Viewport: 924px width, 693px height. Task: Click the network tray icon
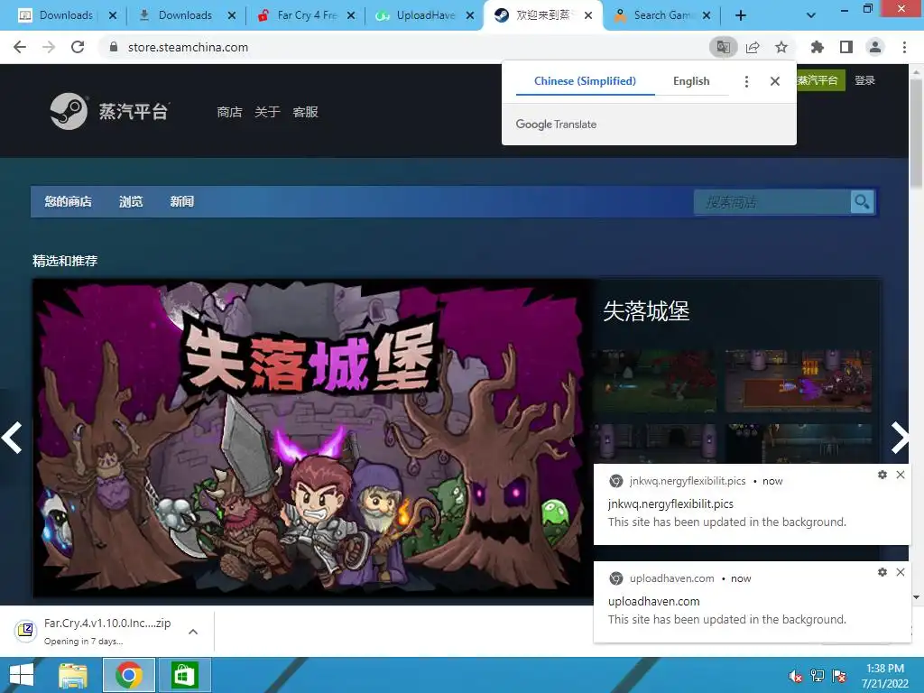(x=818, y=676)
